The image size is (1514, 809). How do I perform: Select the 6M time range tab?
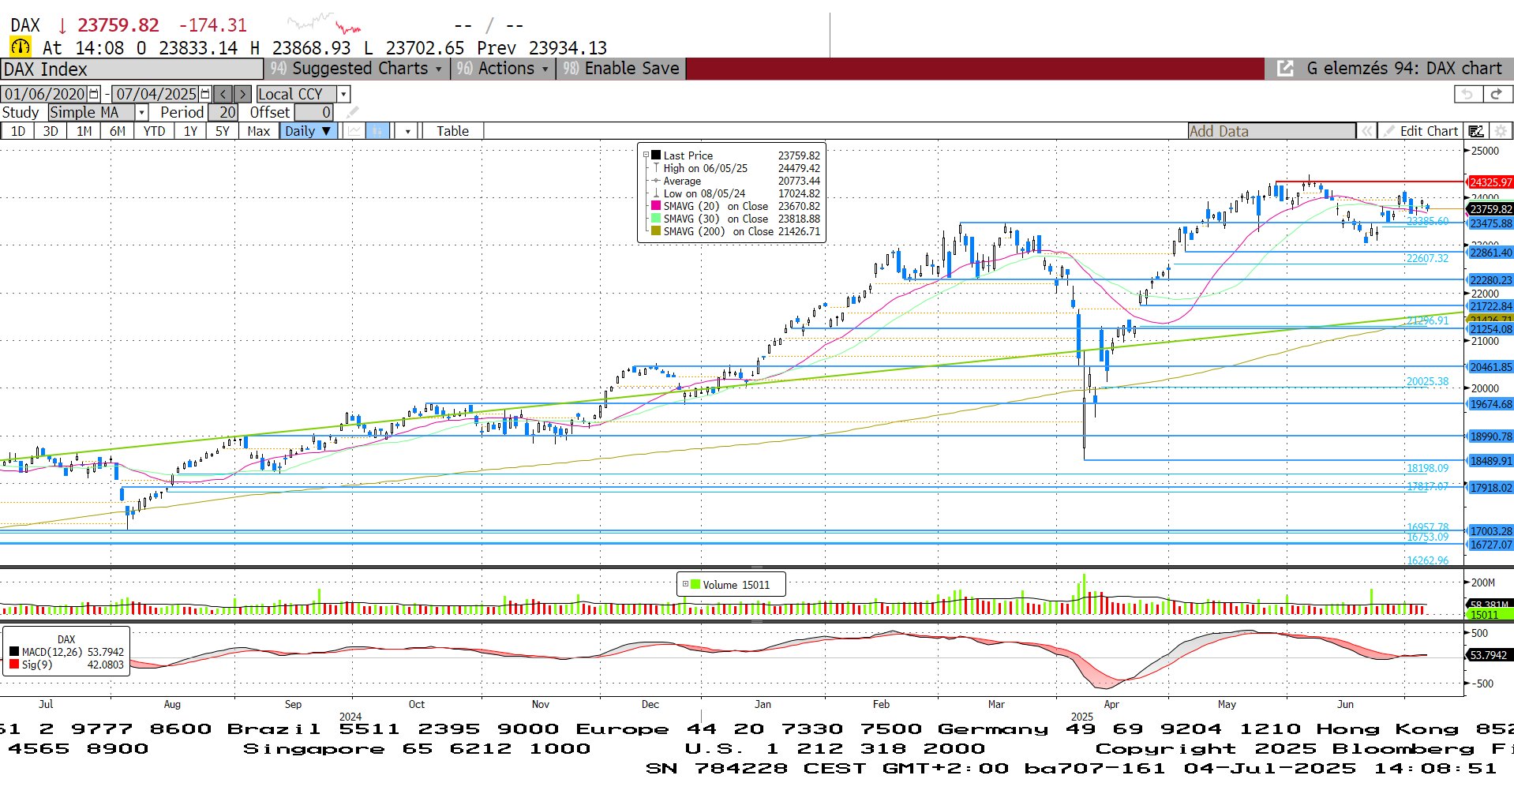118,131
